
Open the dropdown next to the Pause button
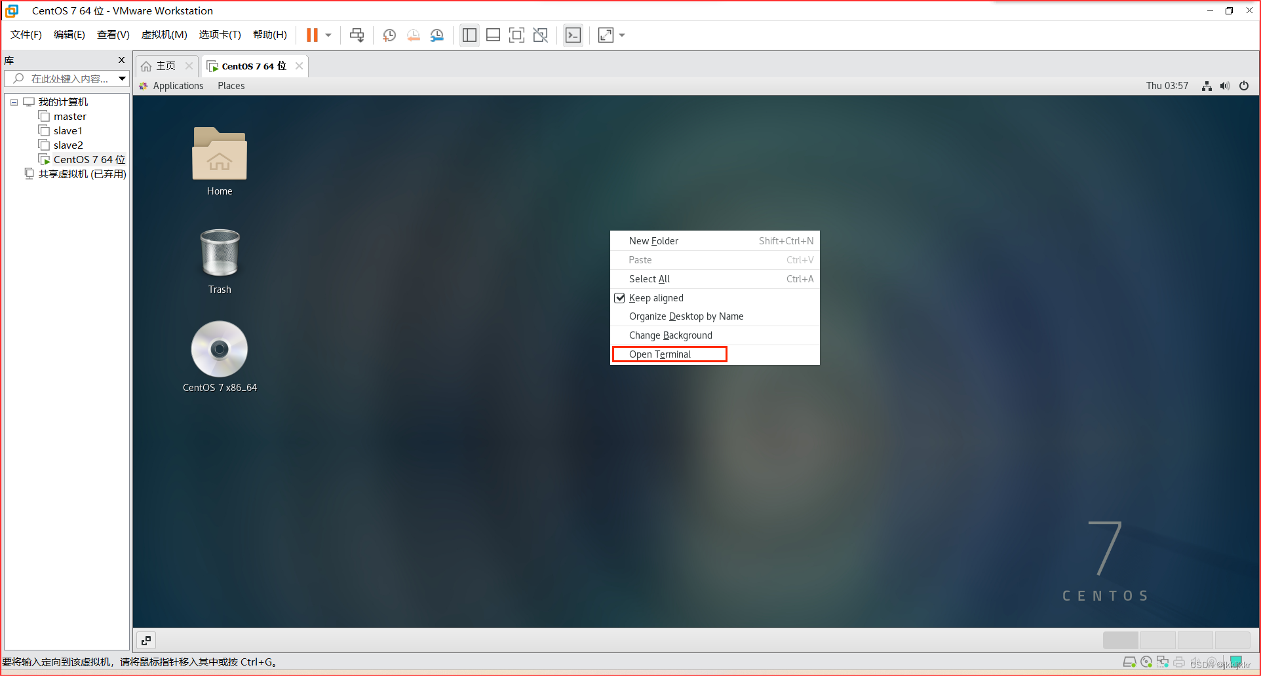point(328,35)
